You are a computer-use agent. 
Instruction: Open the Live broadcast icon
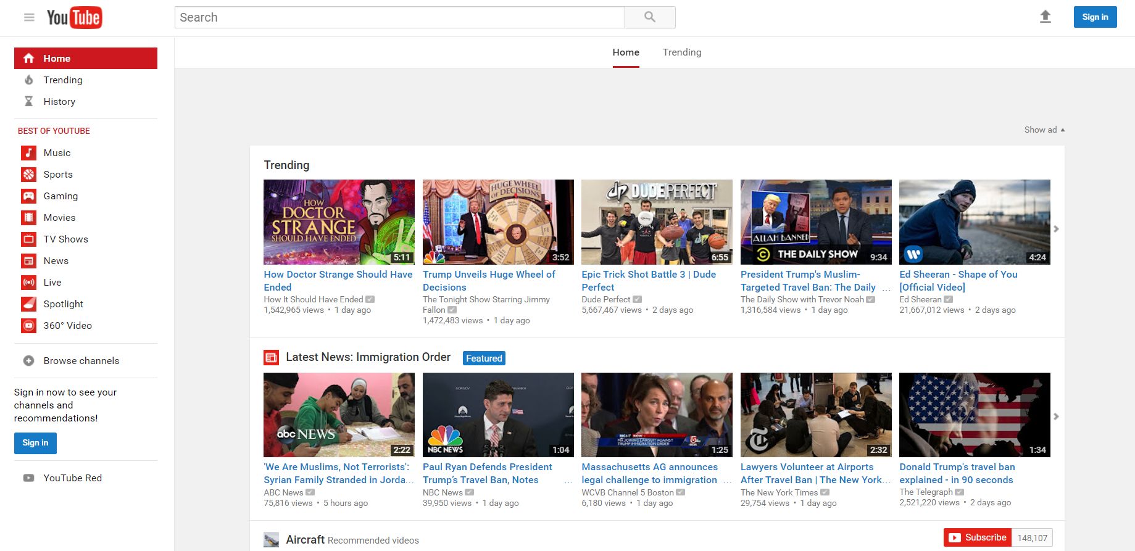tap(28, 283)
